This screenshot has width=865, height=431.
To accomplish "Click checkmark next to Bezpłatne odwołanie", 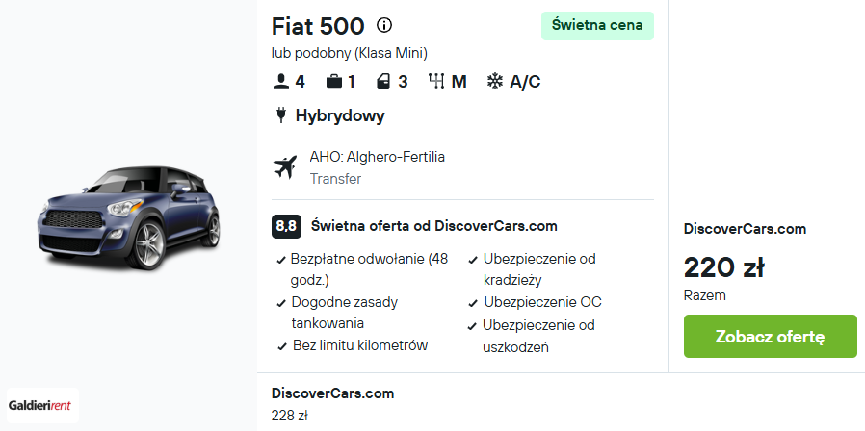I will (x=281, y=260).
